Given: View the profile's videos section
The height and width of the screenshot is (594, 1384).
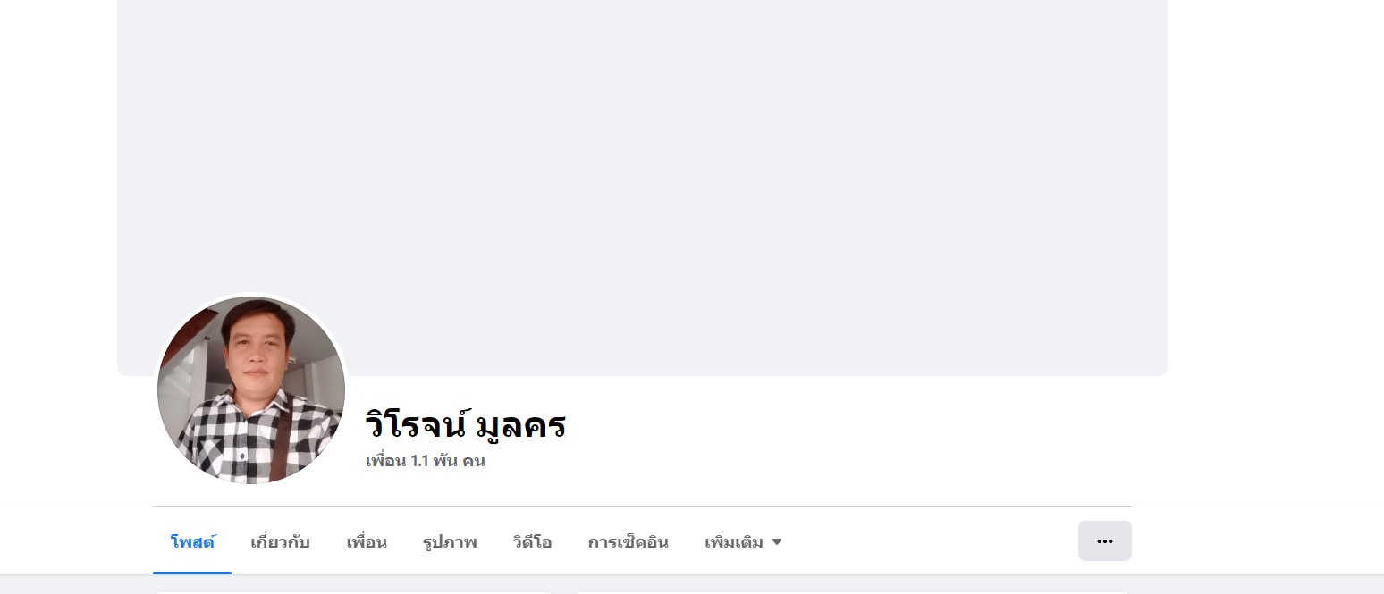Looking at the screenshot, I should click(x=532, y=542).
